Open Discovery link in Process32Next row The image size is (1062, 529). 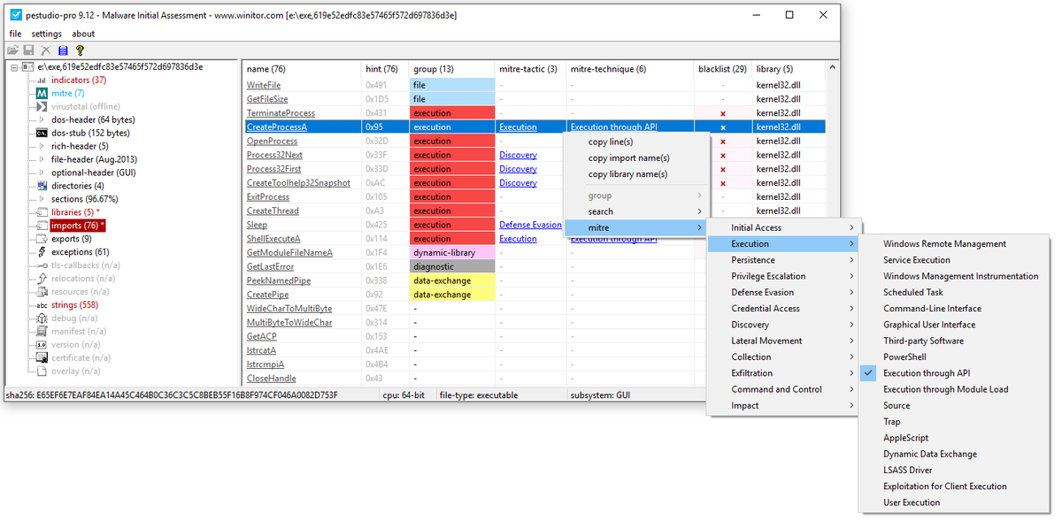point(518,155)
